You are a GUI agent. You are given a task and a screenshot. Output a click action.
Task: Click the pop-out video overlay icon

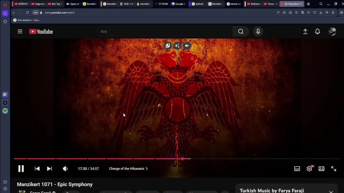[168, 46]
